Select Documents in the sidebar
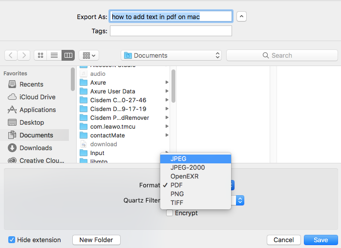Image resolution: width=341 pixels, height=248 pixels. pos(34,135)
